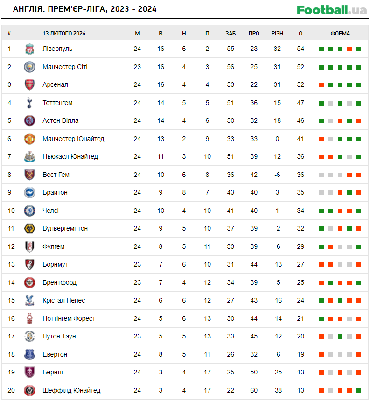Click Liverpool's orange form square

[349, 49]
